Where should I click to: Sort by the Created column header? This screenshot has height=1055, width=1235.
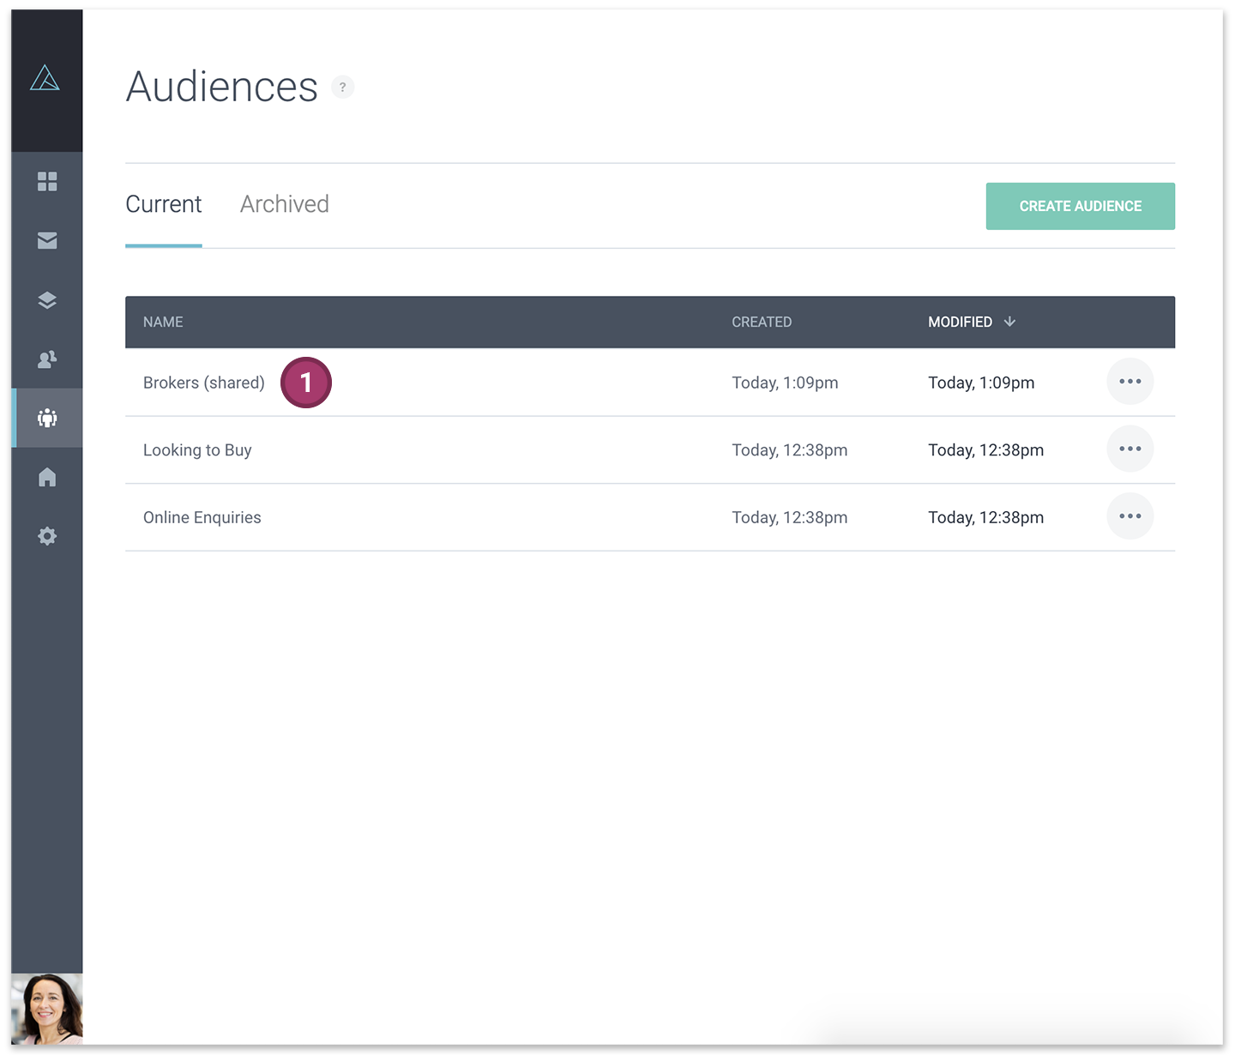(x=762, y=322)
